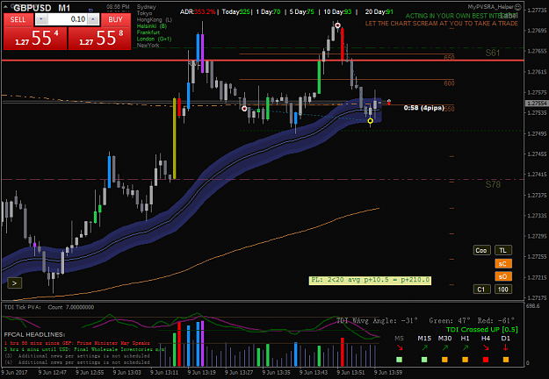Click the red down-right arrow under M5

click(400, 348)
